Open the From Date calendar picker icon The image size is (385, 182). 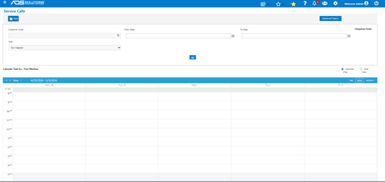pyautogui.click(x=233, y=36)
